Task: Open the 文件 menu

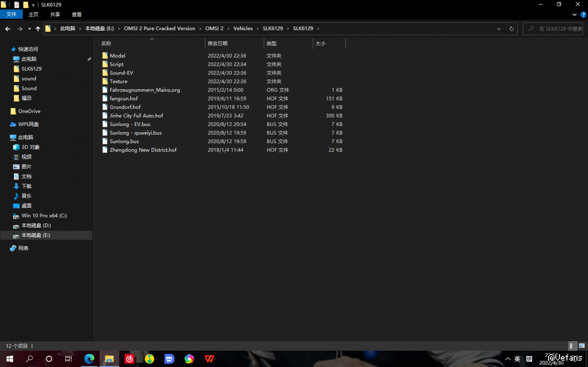Action: click(x=11, y=15)
